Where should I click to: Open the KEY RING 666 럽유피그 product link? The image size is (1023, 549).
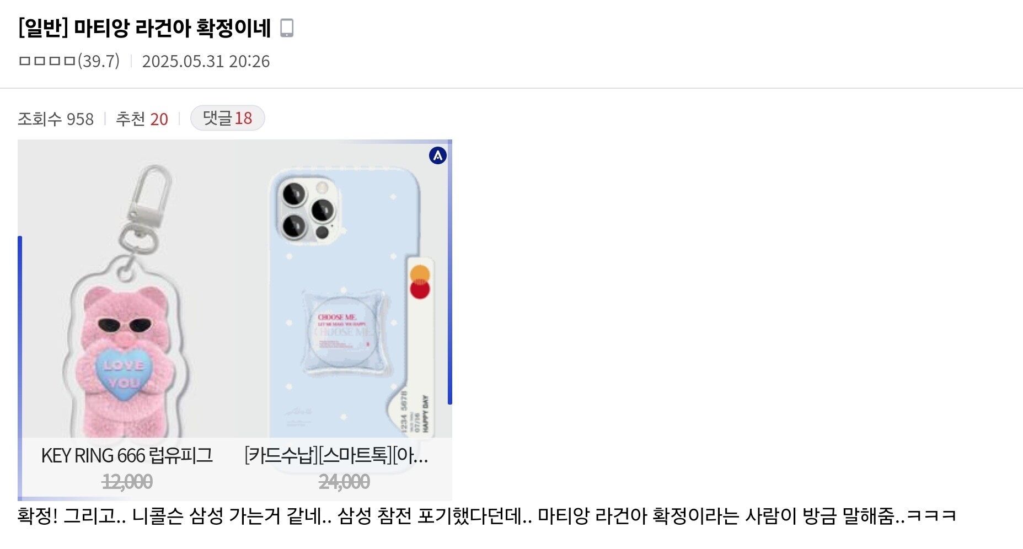coord(127,456)
